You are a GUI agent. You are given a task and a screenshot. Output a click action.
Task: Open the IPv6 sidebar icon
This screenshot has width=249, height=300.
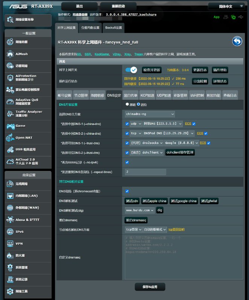pyautogui.click(x=10, y=232)
